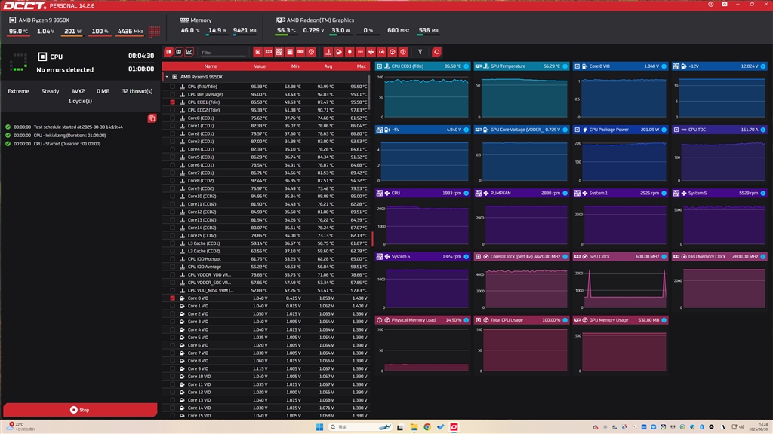This screenshot has height=434, width=773.
Task: Toggle the fan sensor type filter
Action: [371, 52]
